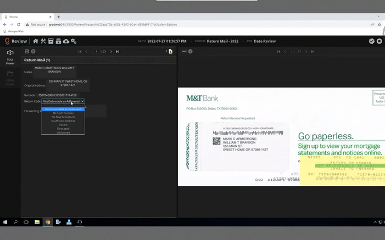Viewport: 385px width, 240px height.
Task: Open the Design tools icon (hammer and wrench)
Action: (43, 41)
